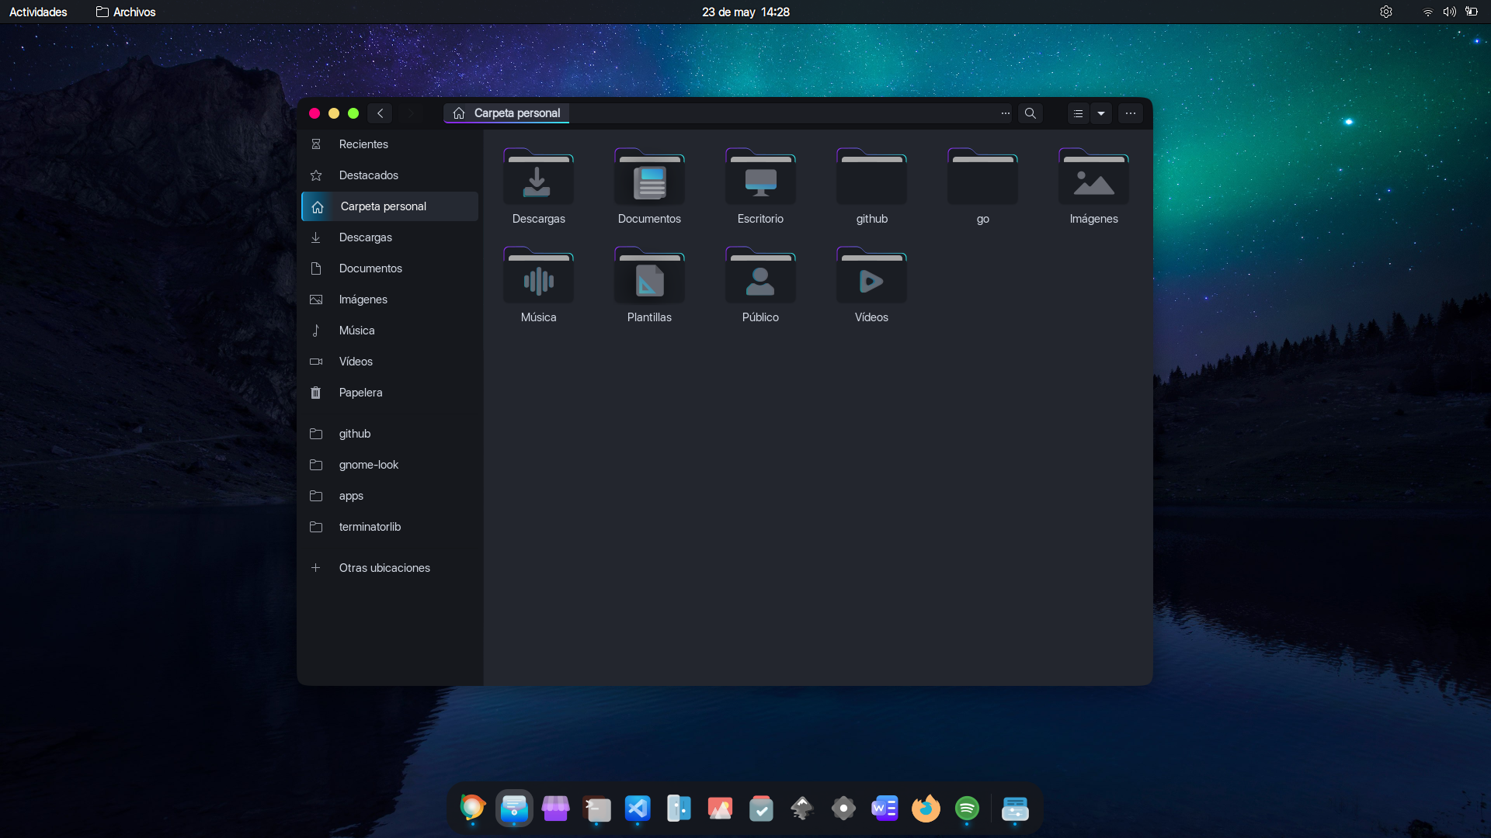Open the Archivos app menu in top bar

(x=126, y=12)
